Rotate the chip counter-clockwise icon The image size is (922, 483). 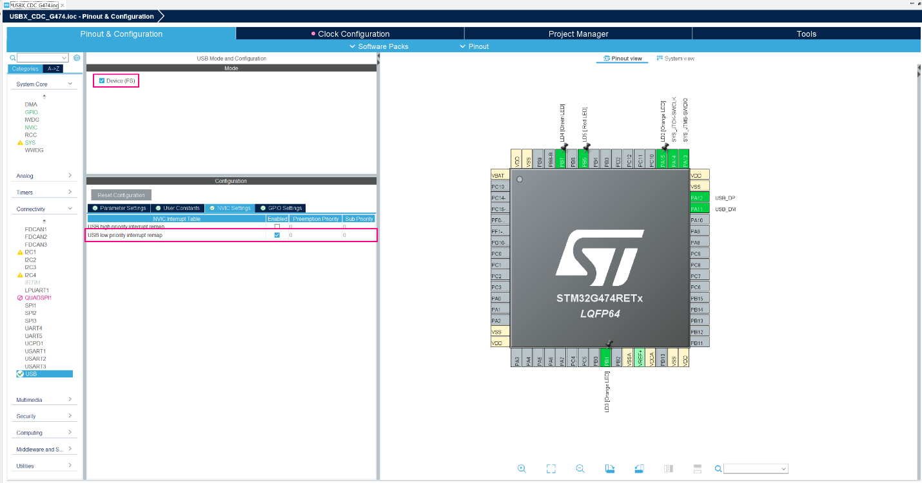click(639, 468)
